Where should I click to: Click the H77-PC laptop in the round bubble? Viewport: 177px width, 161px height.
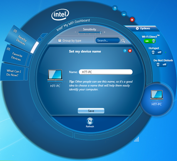(157, 95)
